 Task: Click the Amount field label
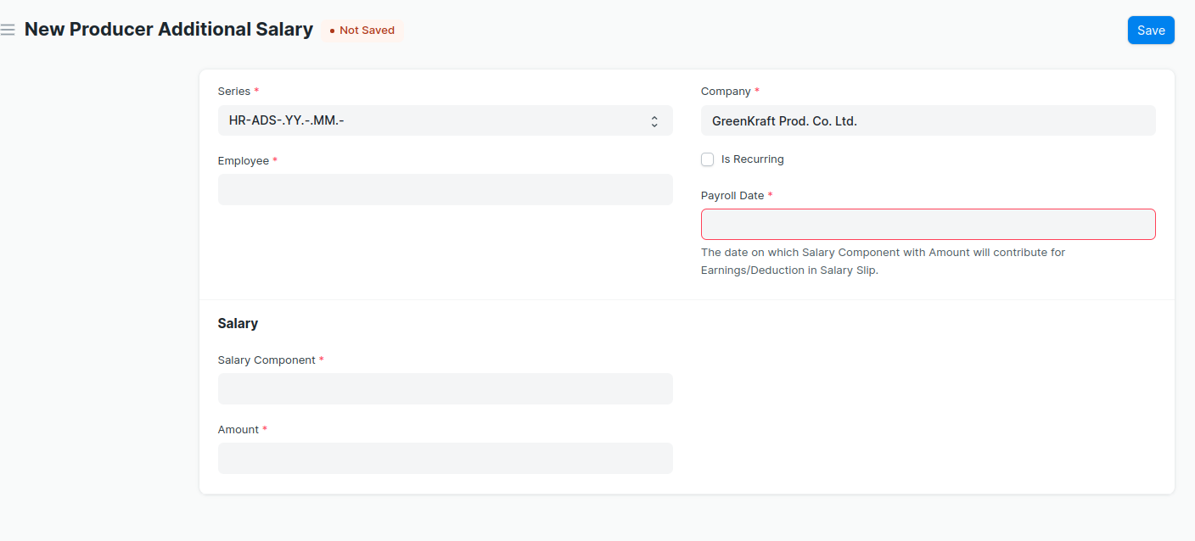238,429
